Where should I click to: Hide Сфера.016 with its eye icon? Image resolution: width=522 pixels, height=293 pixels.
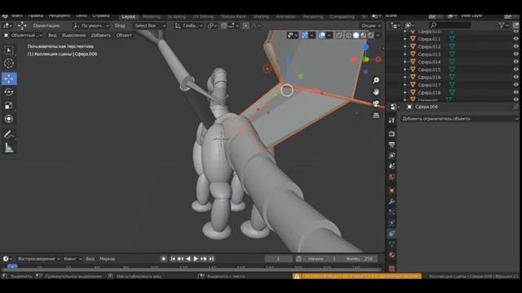515,77
